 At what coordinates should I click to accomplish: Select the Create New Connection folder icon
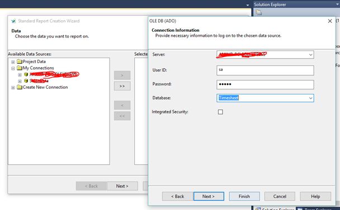[20, 87]
